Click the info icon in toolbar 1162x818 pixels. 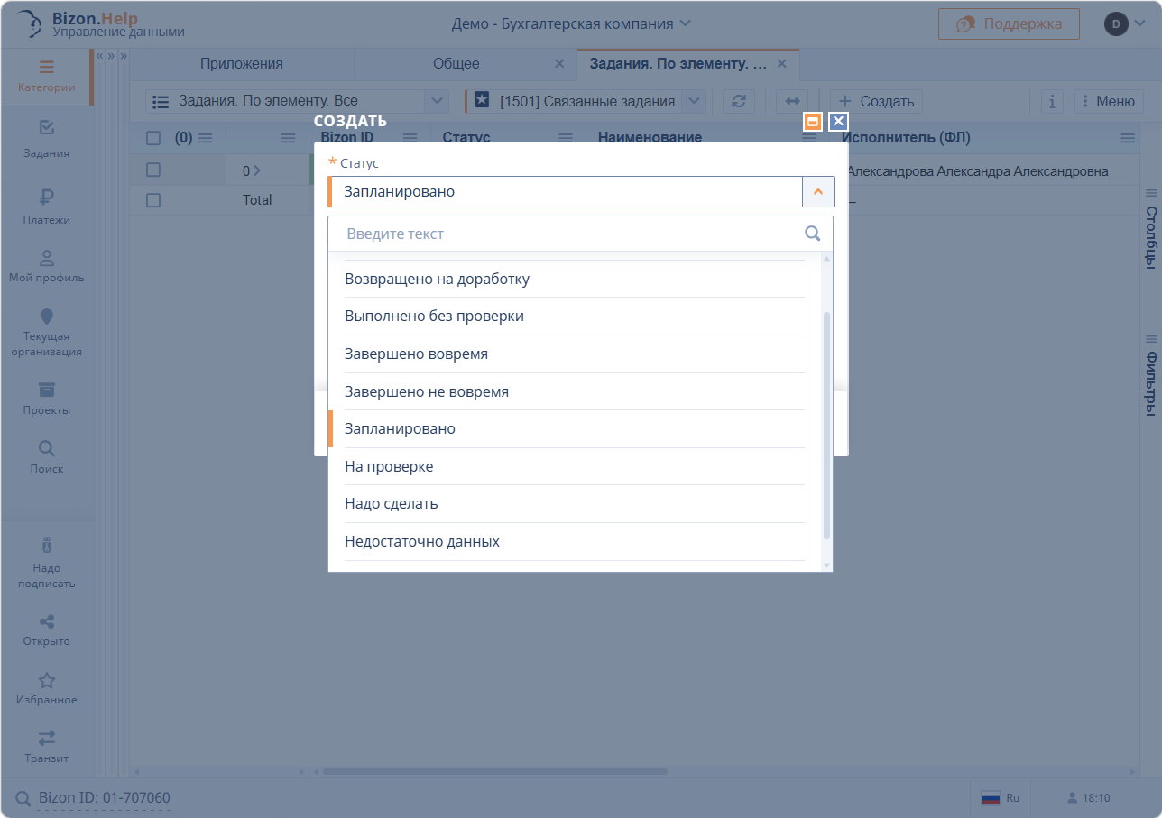[1052, 101]
